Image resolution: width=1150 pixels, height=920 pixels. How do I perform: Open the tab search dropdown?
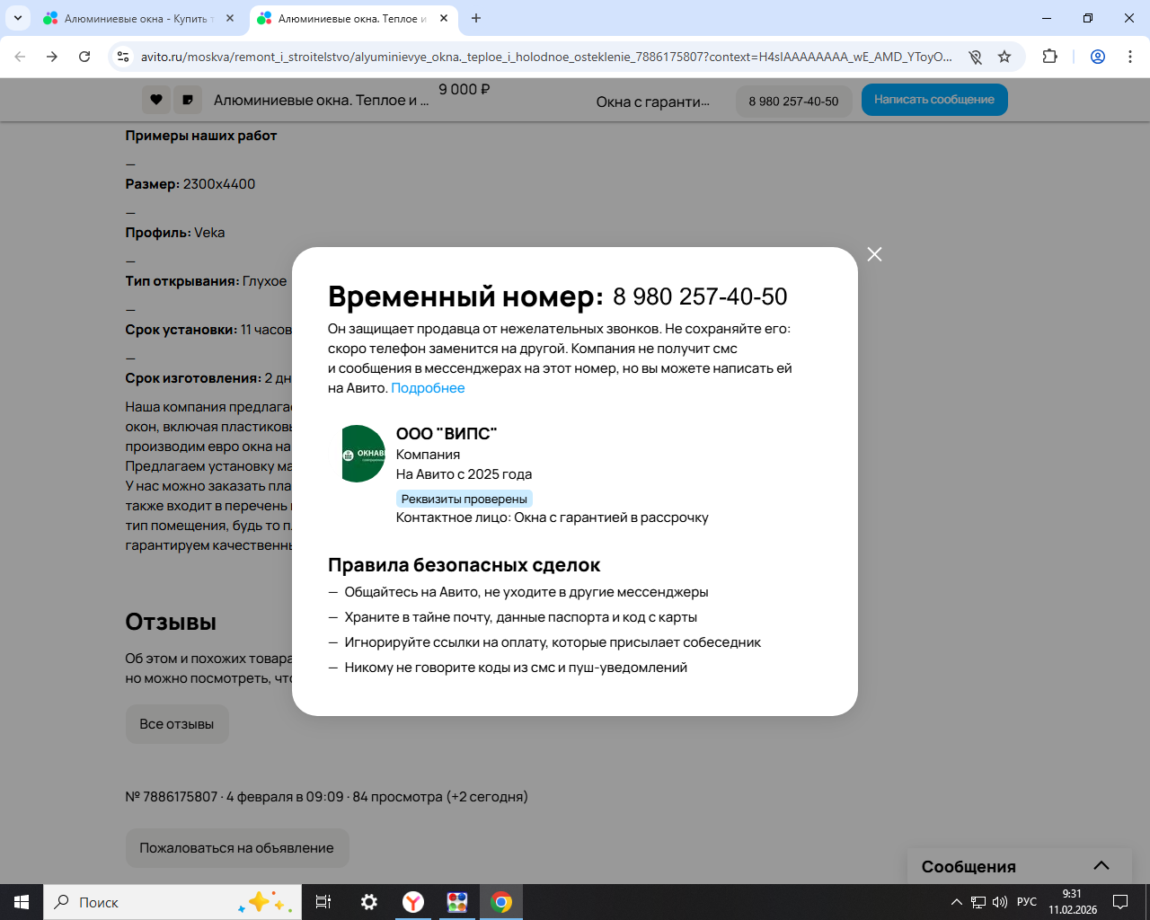(x=17, y=18)
